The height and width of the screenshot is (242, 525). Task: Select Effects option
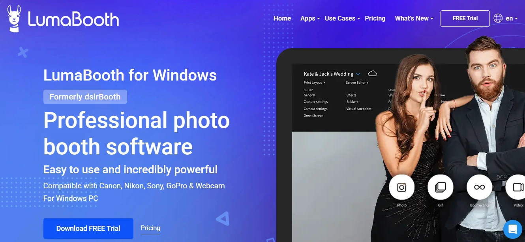click(351, 95)
